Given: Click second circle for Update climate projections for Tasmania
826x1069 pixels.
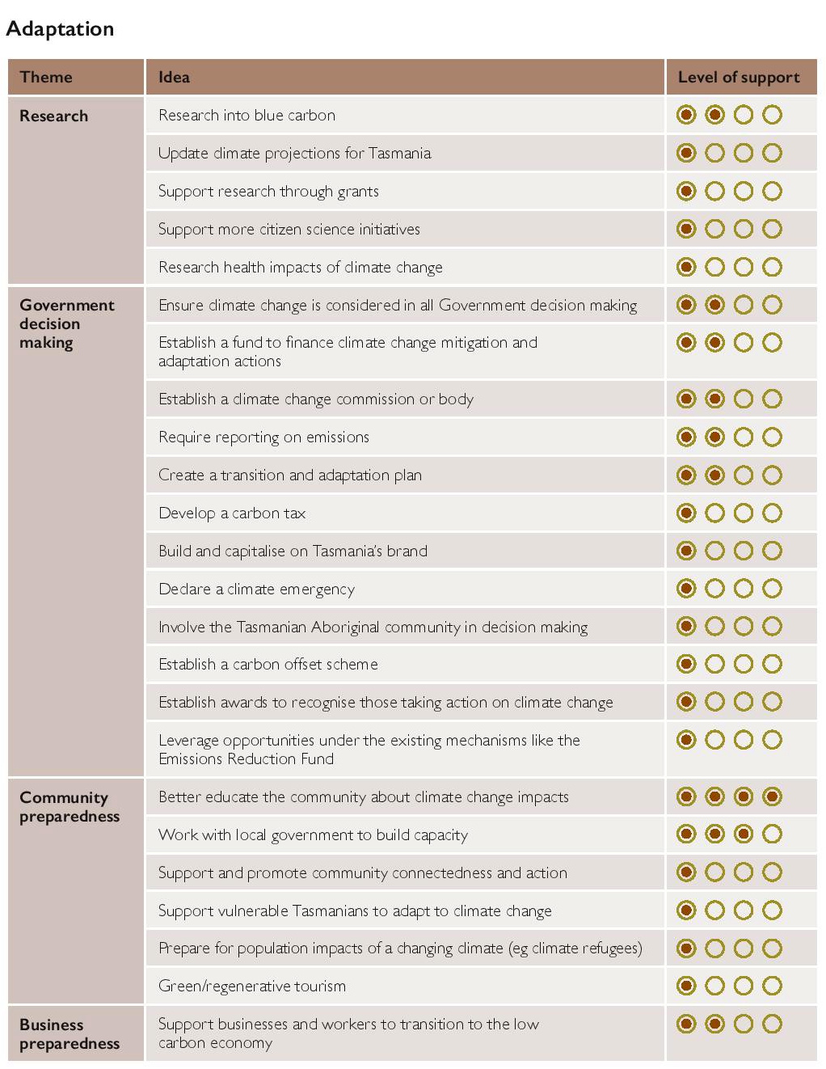Looking at the screenshot, I should tap(714, 153).
